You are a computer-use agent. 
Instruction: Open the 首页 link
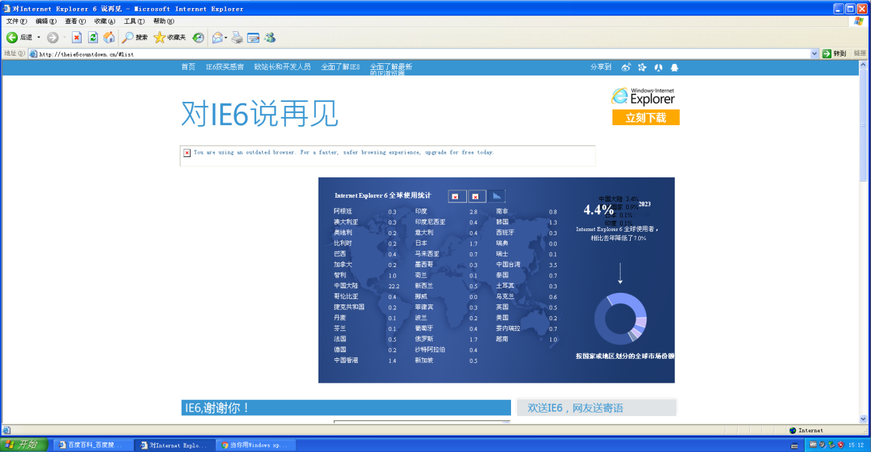pos(188,67)
